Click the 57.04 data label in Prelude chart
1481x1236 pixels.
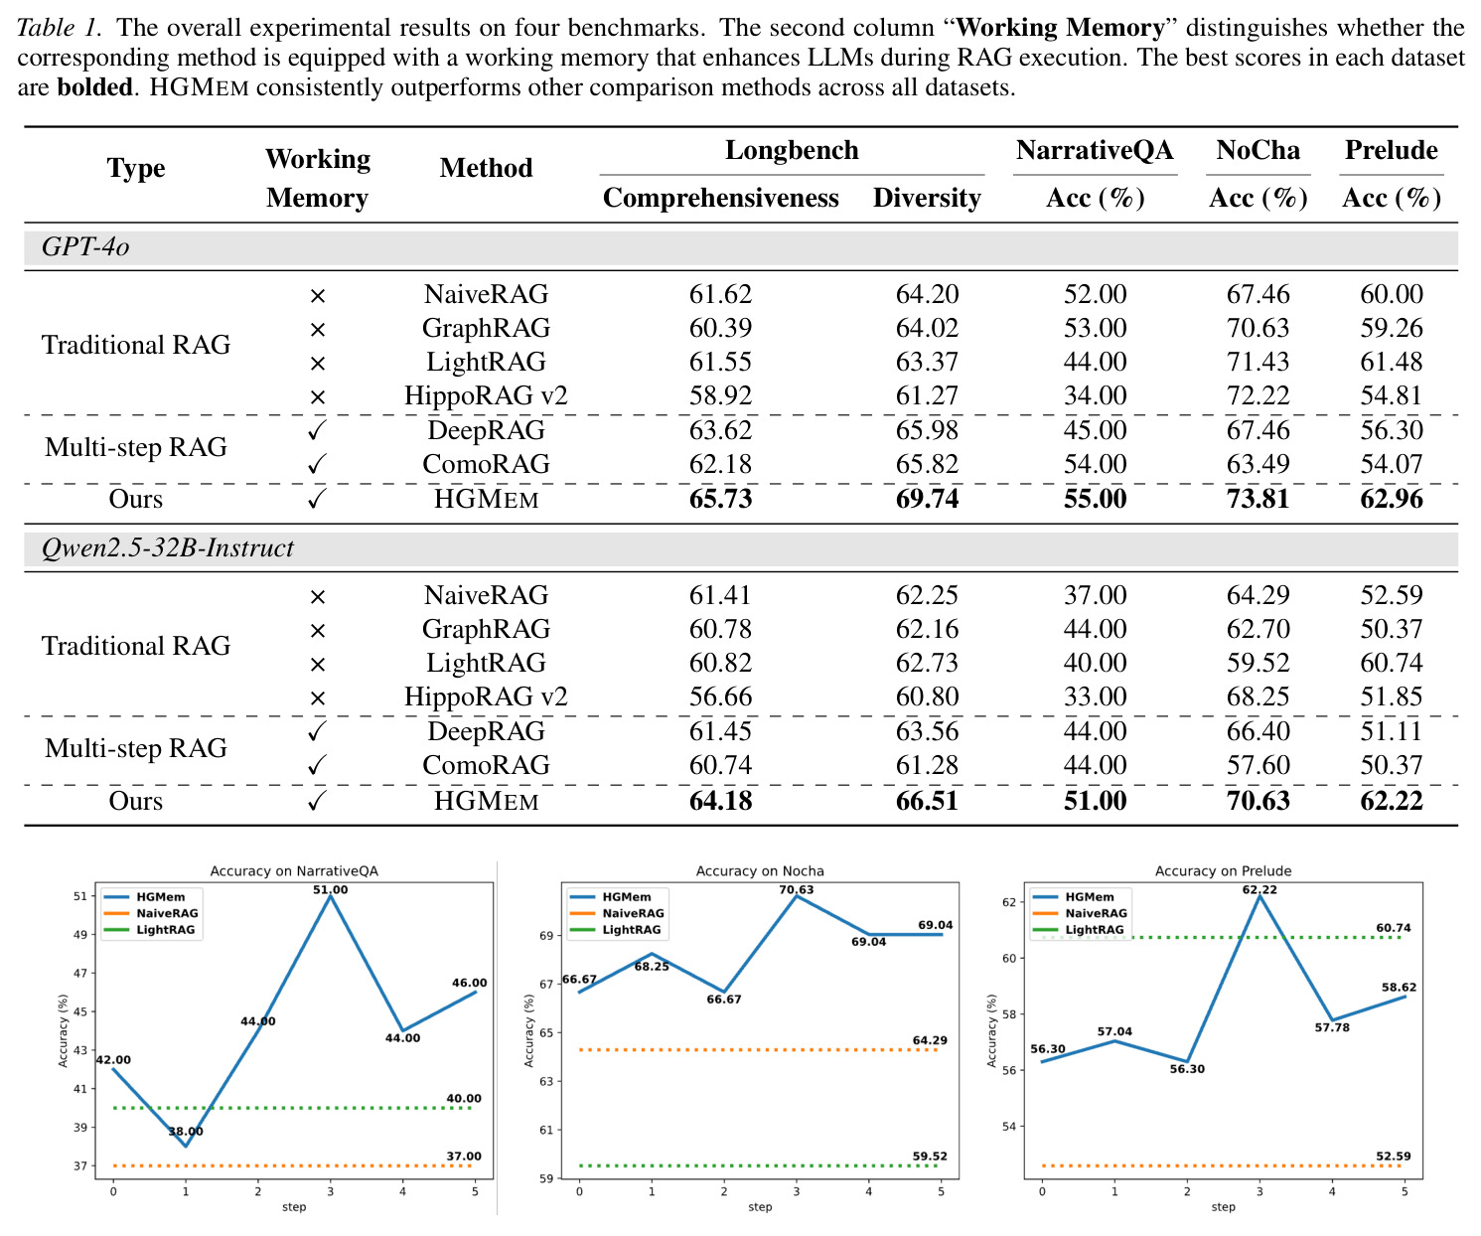click(x=1114, y=1032)
